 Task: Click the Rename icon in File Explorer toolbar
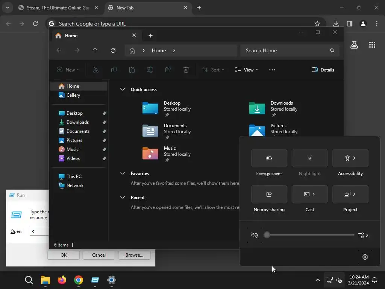tap(150, 70)
